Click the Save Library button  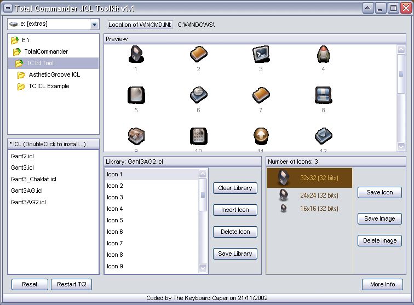coord(235,254)
